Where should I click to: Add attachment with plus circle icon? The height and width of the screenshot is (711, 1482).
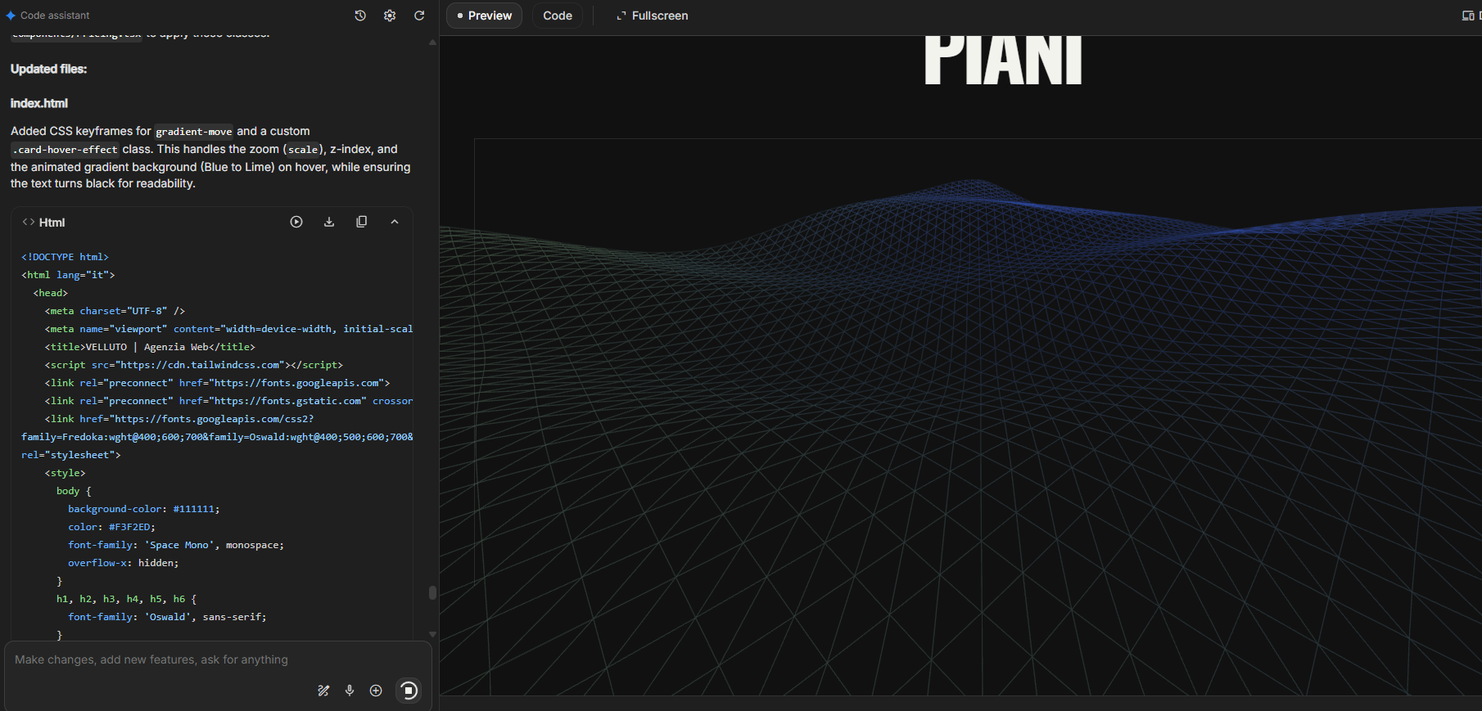[376, 691]
